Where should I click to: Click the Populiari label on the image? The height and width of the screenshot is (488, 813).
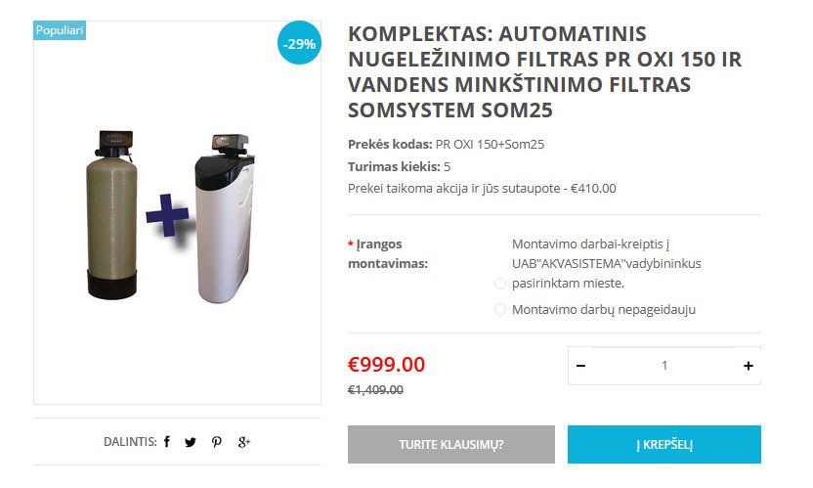[x=60, y=30]
